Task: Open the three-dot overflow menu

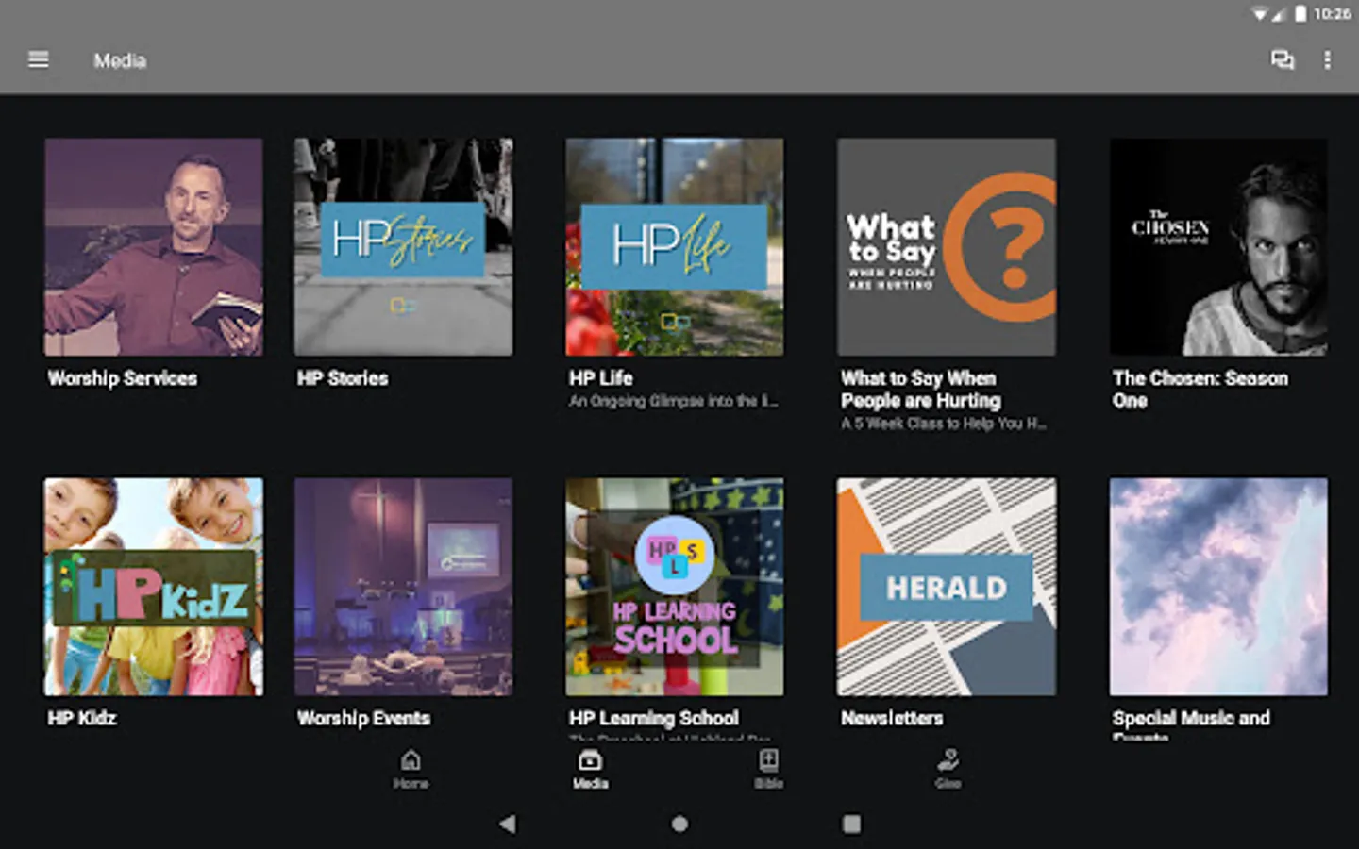Action: tap(1327, 60)
